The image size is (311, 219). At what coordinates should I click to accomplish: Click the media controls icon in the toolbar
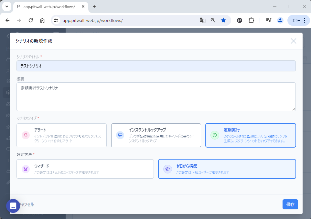pyautogui.click(x=268, y=20)
